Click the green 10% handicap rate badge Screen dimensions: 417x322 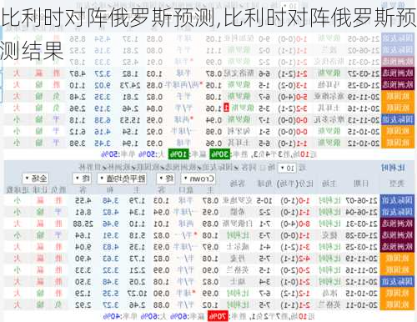pyautogui.click(x=178, y=153)
